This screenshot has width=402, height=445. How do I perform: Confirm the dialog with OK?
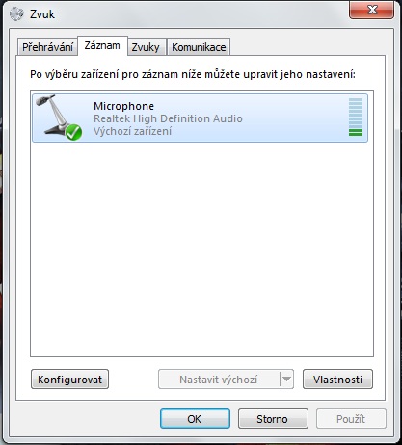[x=195, y=419]
